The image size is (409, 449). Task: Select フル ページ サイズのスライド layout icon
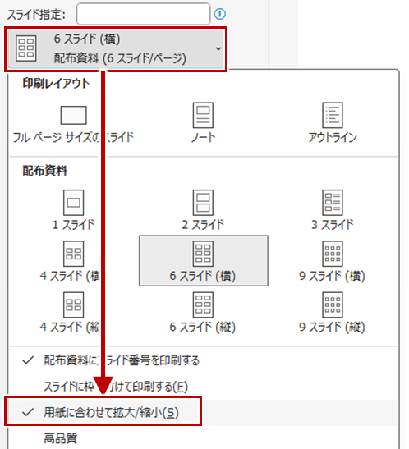coord(73,115)
